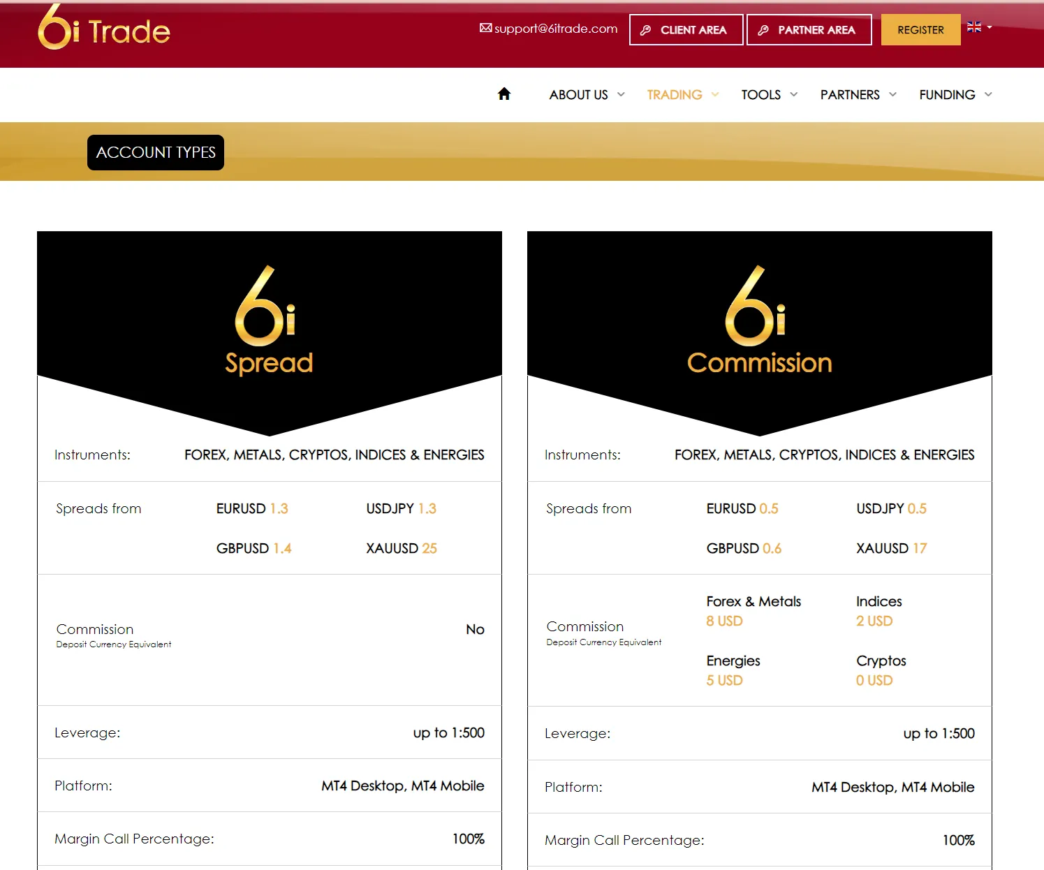Open the About Us menu
The height and width of the screenshot is (870, 1044).
coord(579,95)
